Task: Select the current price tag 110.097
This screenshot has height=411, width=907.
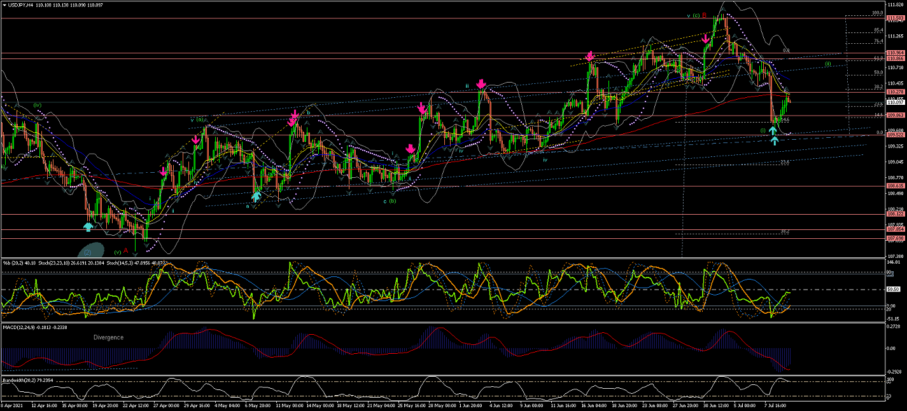Action: [896, 102]
